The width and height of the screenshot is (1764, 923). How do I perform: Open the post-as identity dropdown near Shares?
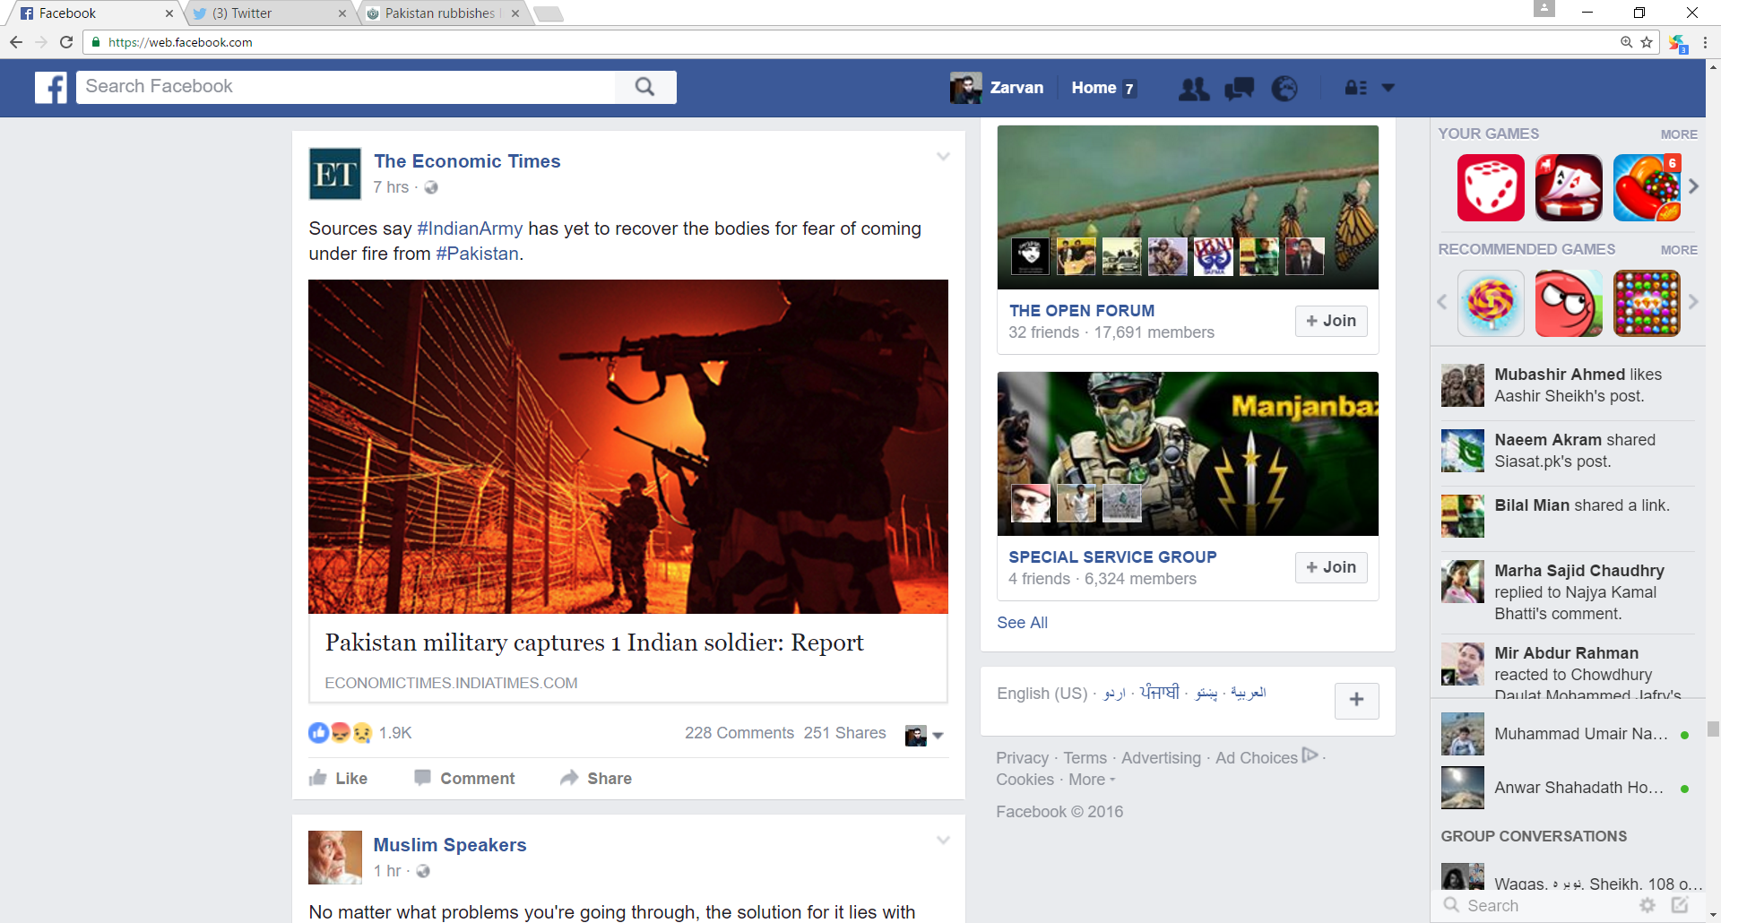924,736
